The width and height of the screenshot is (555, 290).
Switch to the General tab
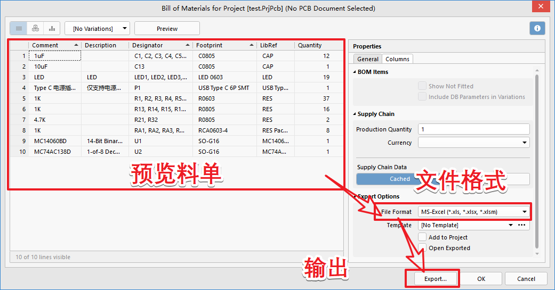[368, 59]
